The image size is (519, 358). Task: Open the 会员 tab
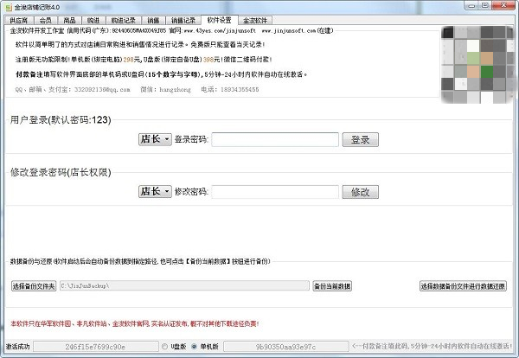tap(46, 19)
